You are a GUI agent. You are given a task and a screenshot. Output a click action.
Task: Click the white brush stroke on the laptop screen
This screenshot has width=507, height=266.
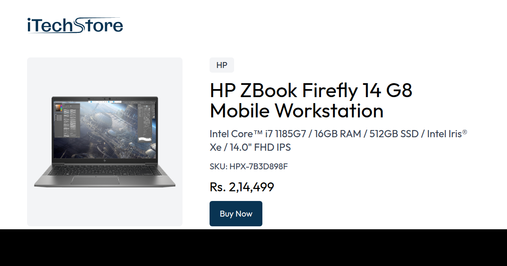point(146,139)
